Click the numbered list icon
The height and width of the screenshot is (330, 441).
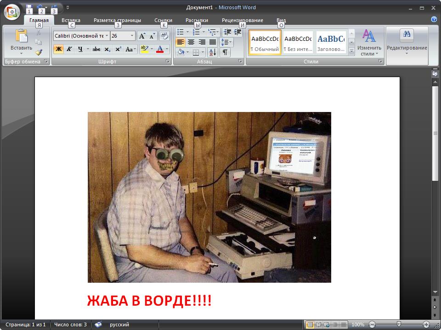[x=196, y=32]
